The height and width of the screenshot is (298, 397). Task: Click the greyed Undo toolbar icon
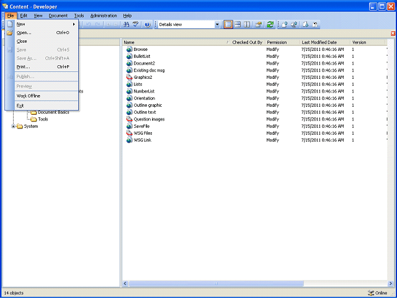click(88, 24)
